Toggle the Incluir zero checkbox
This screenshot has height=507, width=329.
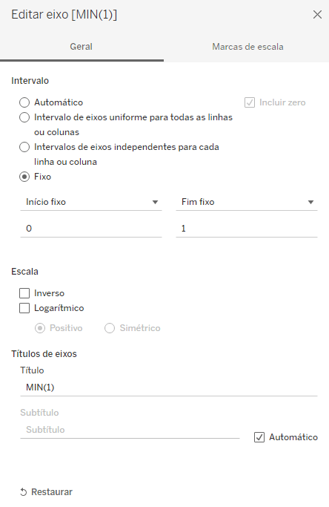tap(250, 102)
